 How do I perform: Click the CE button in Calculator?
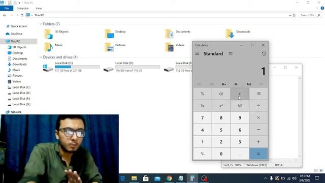pos(221,94)
